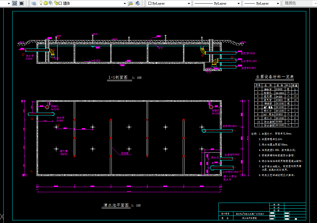This screenshot has width=317, height=223.
Task: Open the ByLayer linetype dropdown
Action: coord(238,3)
